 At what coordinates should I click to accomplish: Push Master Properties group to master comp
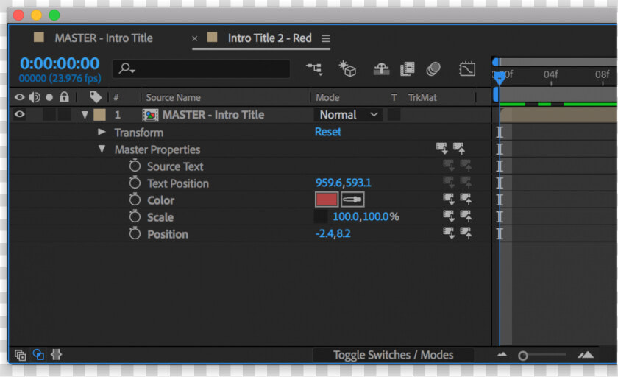pyautogui.click(x=459, y=149)
